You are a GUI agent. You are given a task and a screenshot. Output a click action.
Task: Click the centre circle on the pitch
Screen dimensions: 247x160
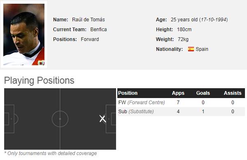pyautogui.click(x=60, y=119)
